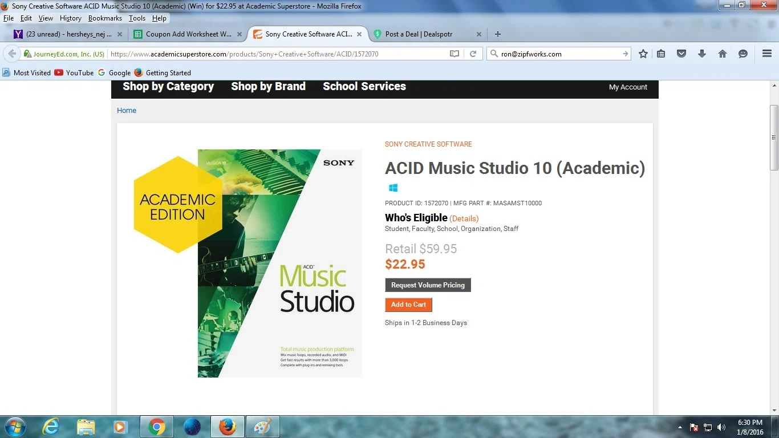This screenshot has height=438, width=779.
Task: Click the volume speaker tray icon
Action: point(721,427)
